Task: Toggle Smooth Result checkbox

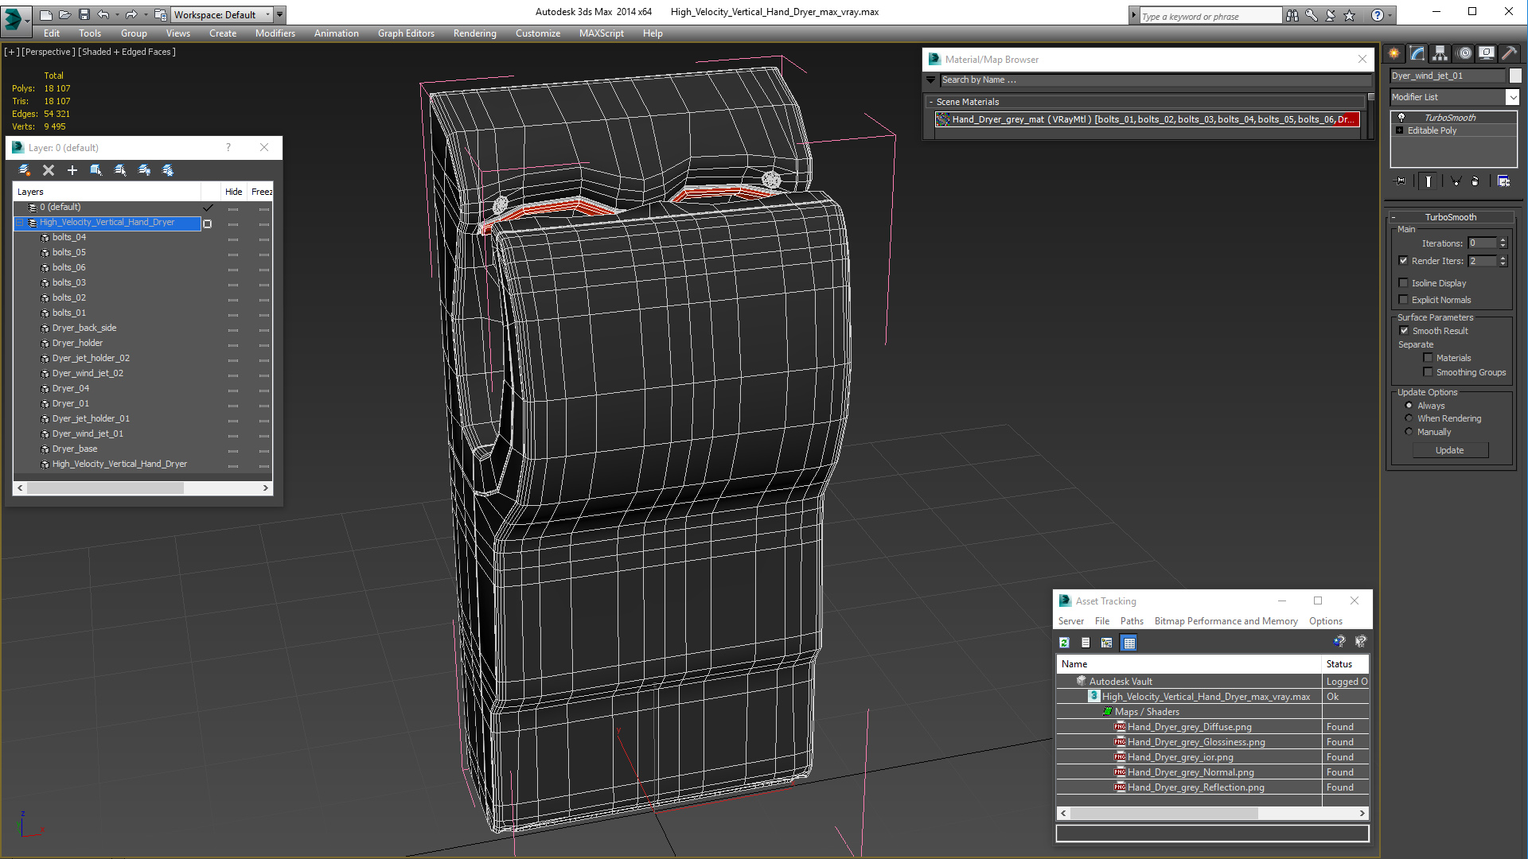Action: (1404, 331)
